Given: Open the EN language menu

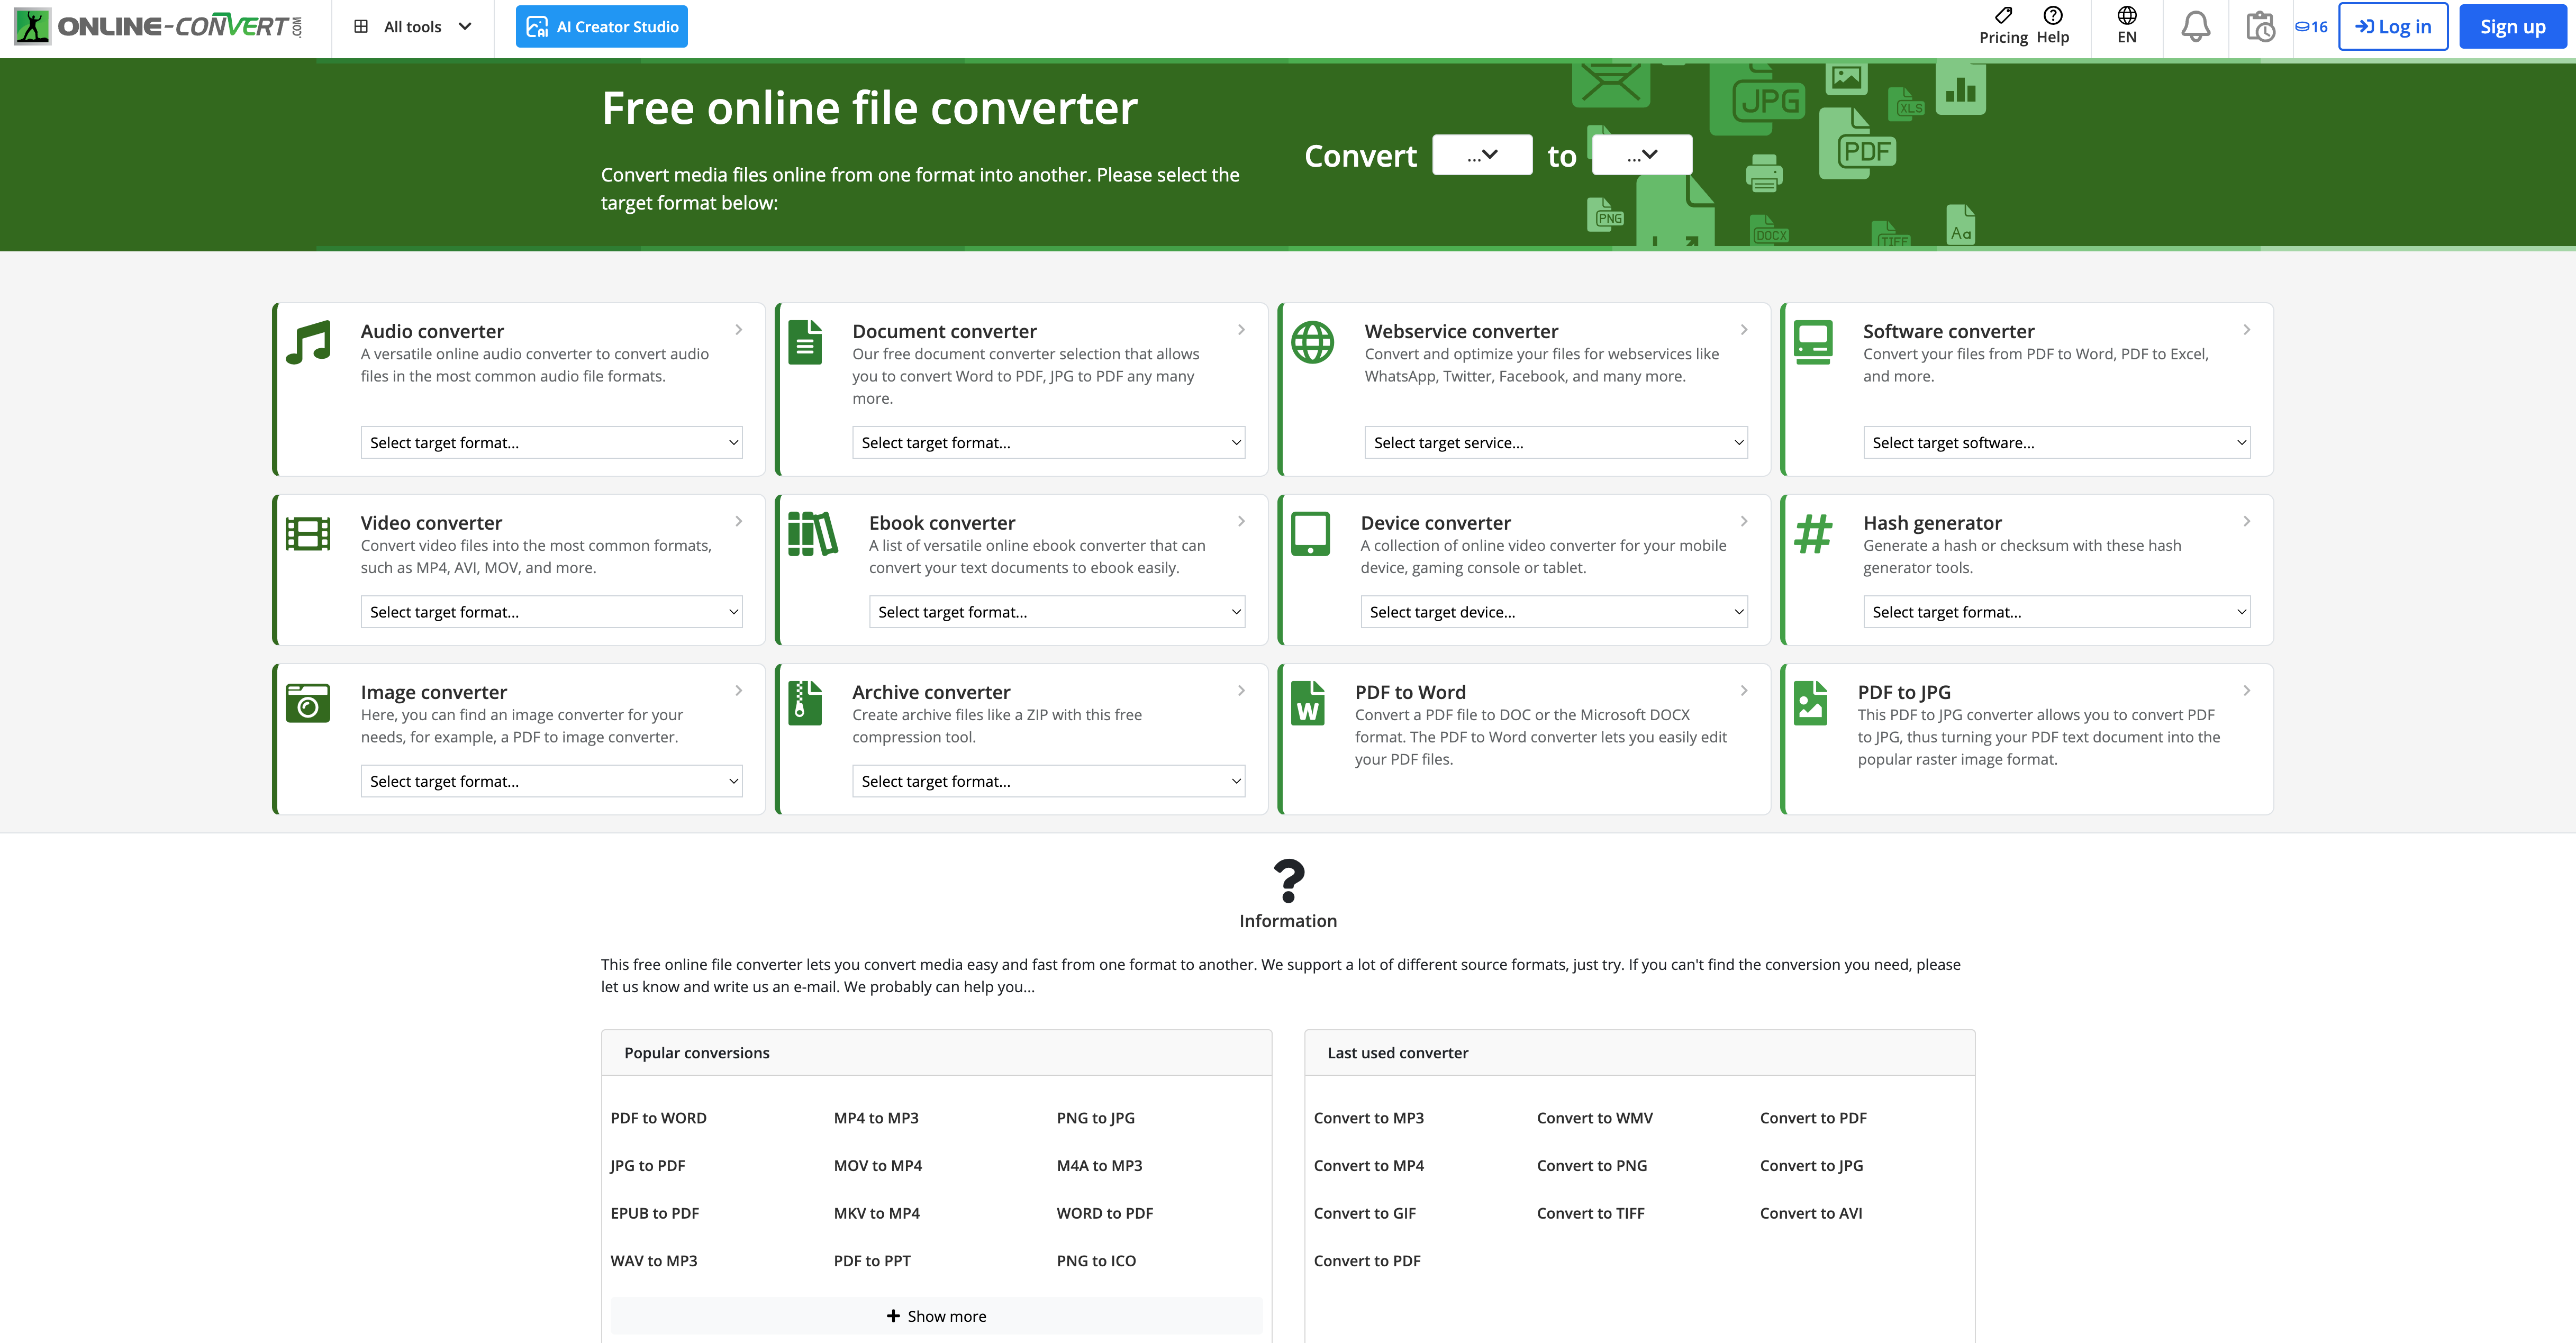Looking at the screenshot, I should [2126, 27].
